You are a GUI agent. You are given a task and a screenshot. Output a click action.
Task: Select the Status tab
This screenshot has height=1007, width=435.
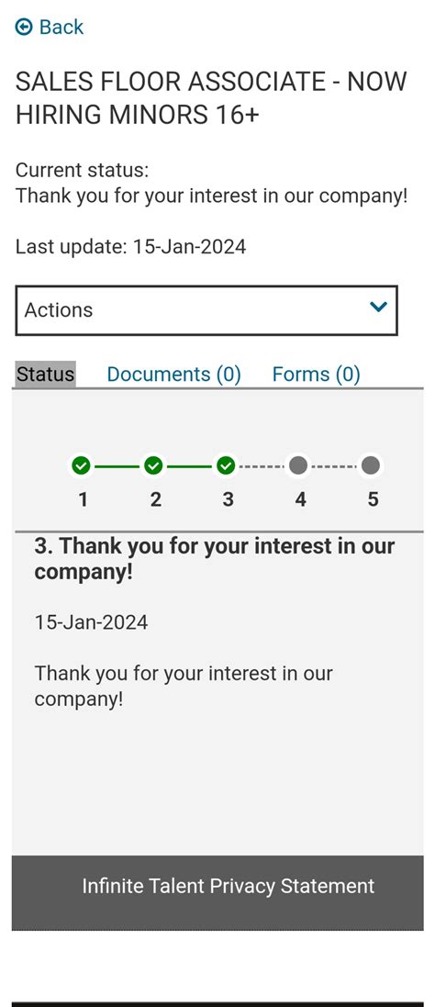pyautogui.click(x=46, y=374)
